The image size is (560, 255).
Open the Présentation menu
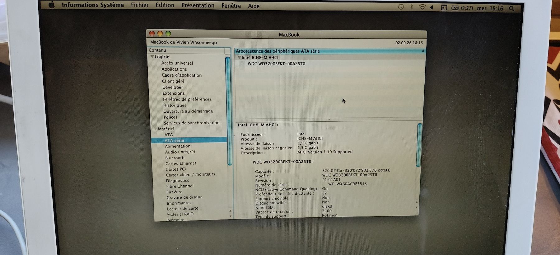[198, 5]
